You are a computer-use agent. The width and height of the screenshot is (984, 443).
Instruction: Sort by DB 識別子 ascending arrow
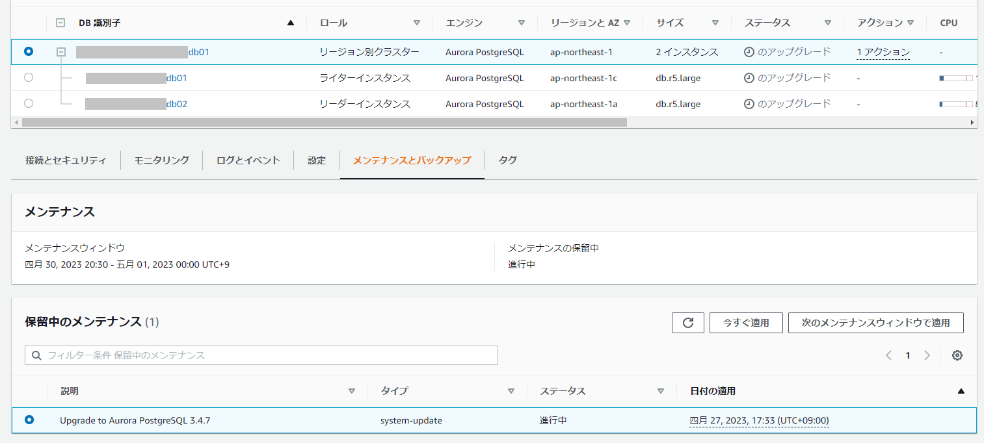pyautogui.click(x=291, y=23)
